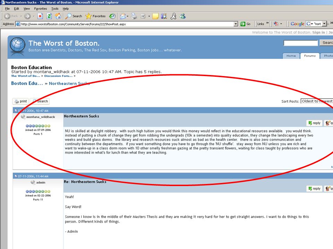Open admin's profile link

[x=41, y=183]
